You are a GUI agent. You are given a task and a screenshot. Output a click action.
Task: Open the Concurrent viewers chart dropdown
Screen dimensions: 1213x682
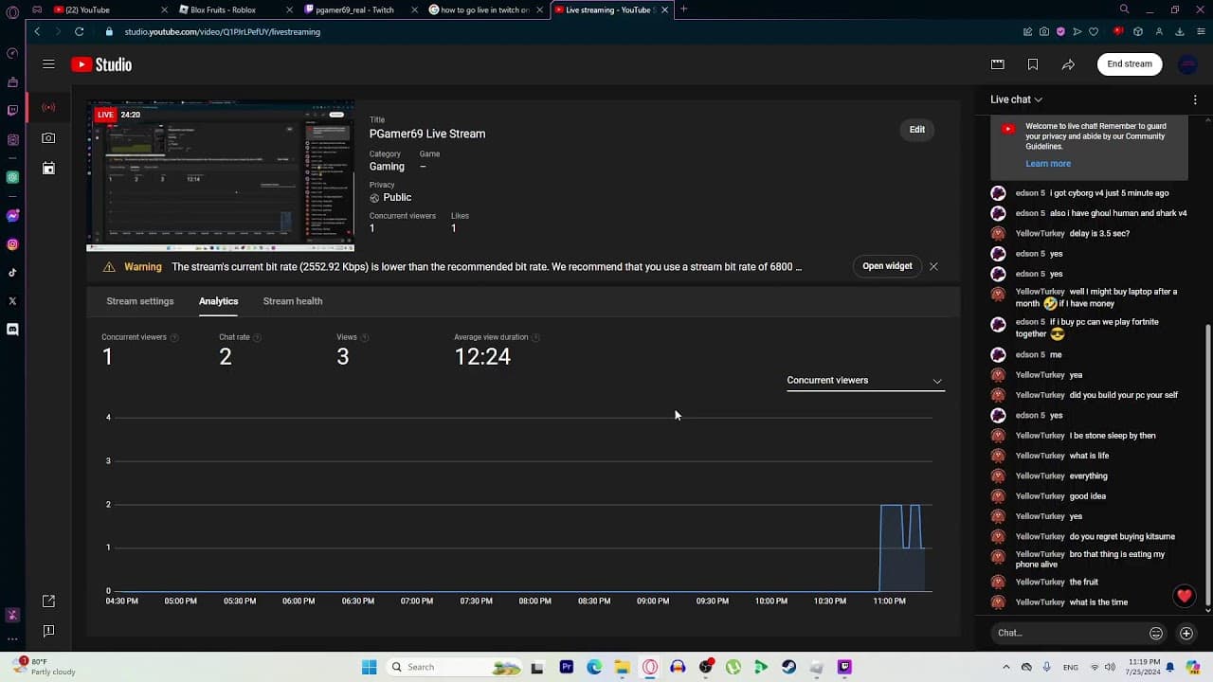point(865,381)
